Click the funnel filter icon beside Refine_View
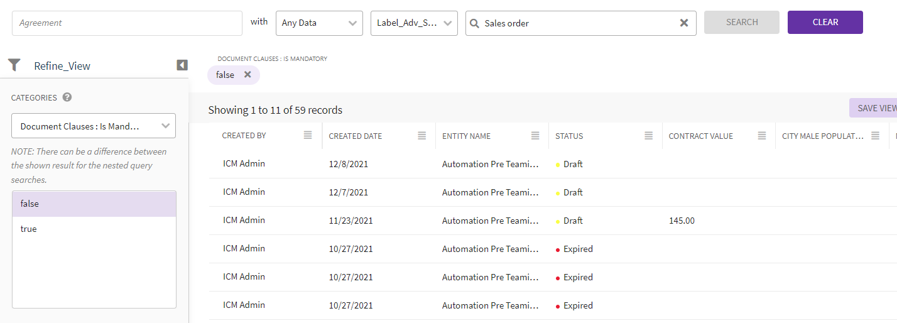The height and width of the screenshot is (323, 897). click(14, 65)
